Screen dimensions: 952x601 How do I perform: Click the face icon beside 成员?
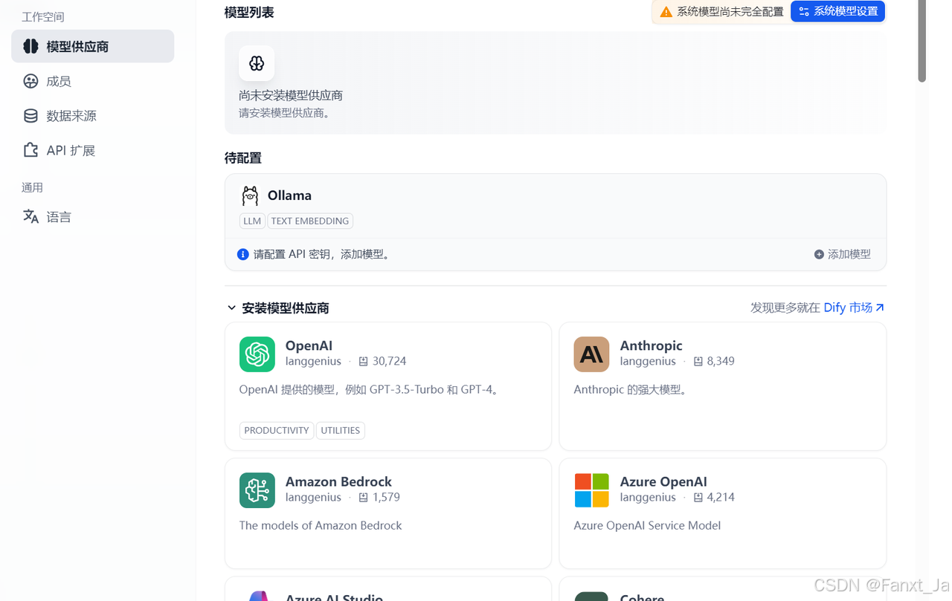(x=30, y=81)
